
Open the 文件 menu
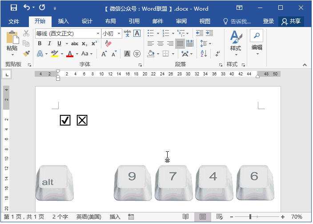click(14, 21)
